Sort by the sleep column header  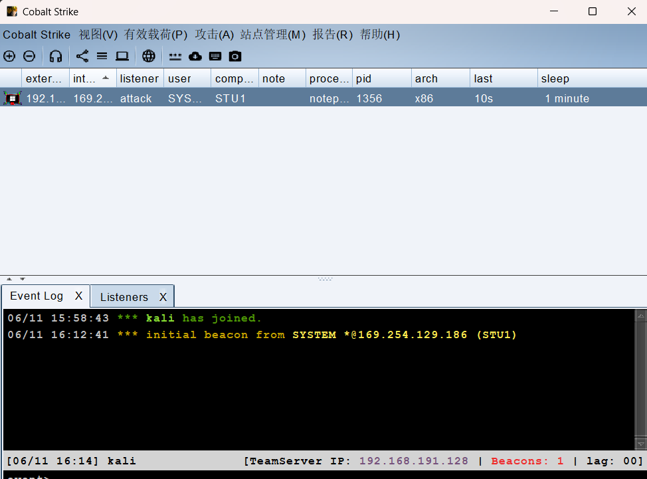coord(592,78)
